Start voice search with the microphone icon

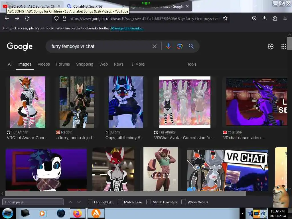(168, 46)
